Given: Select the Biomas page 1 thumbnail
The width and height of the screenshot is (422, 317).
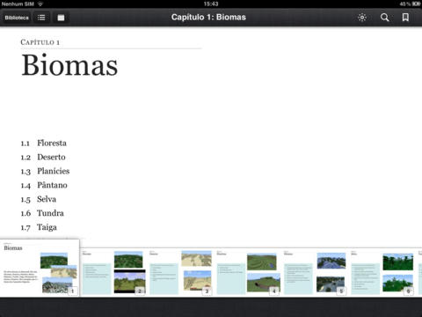Looking at the screenshot, I should 40,268.
